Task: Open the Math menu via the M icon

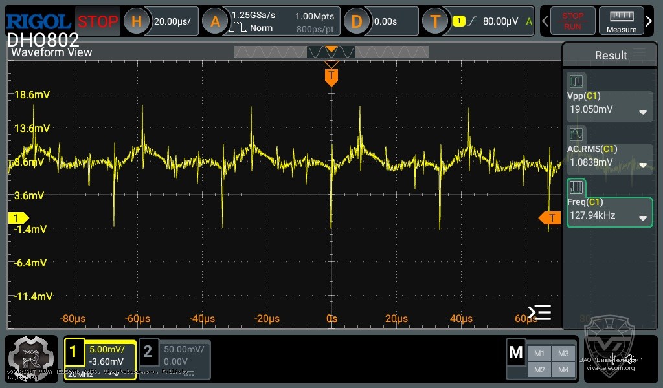Action: [516, 352]
